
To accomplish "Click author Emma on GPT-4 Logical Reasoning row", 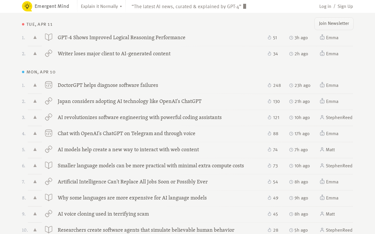I will coord(329,37).
